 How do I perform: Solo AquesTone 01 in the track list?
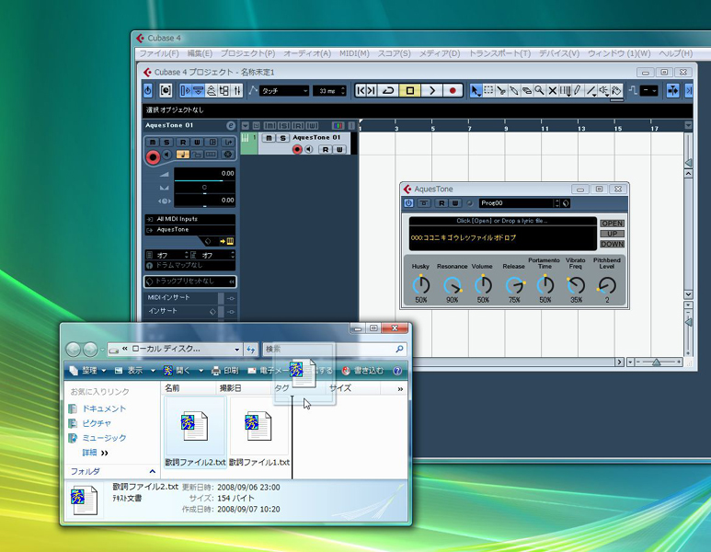tap(282, 138)
